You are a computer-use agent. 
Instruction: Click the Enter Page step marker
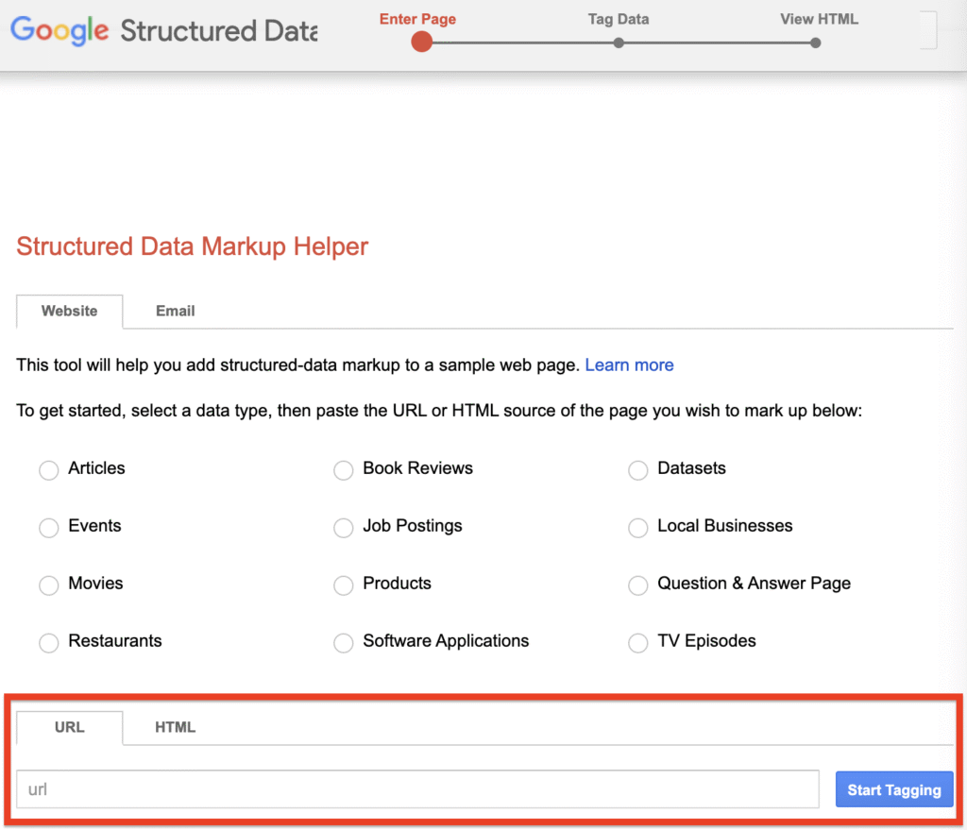[422, 42]
